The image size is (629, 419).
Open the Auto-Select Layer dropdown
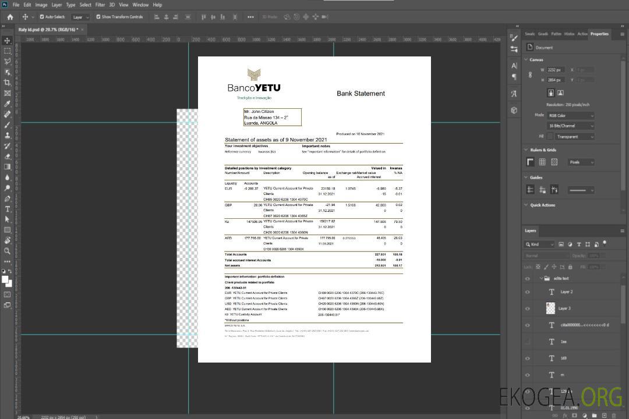(80, 17)
